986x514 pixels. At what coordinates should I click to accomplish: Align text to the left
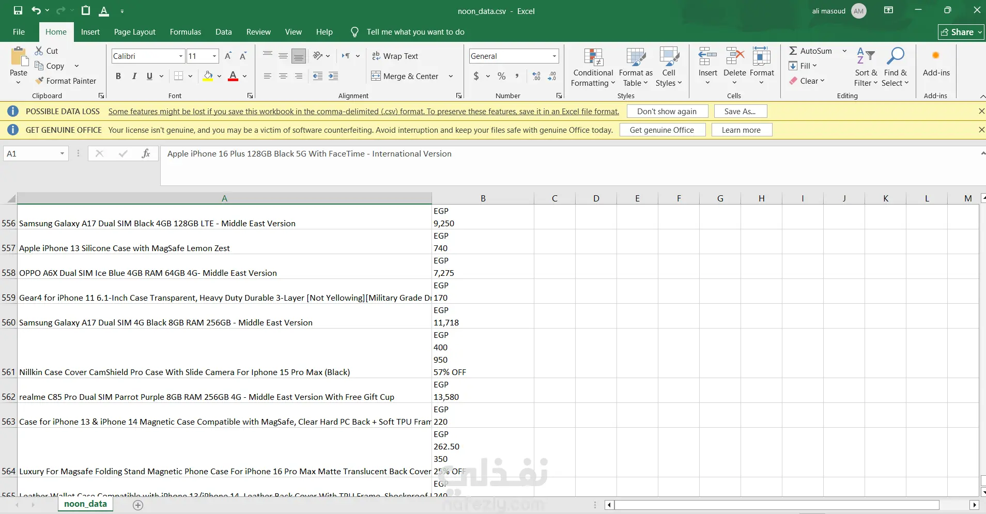(x=267, y=76)
